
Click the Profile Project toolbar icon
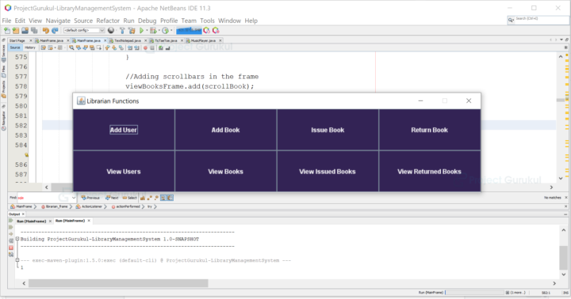pos(165,31)
